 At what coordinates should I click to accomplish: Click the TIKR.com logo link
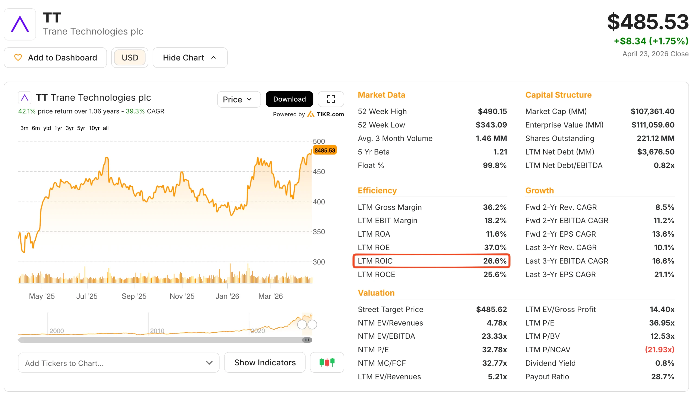(326, 114)
